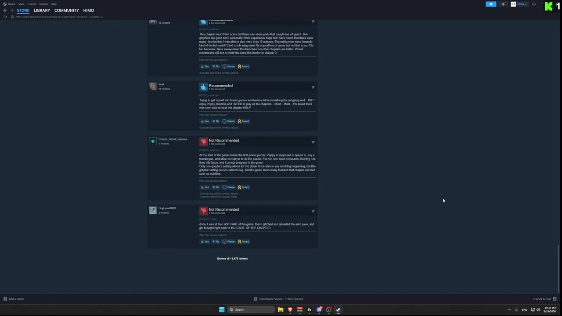Go to the COMMUNITY tab
Image resolution: width=562 pixels, height=316 pixels.
click(67, 11)
